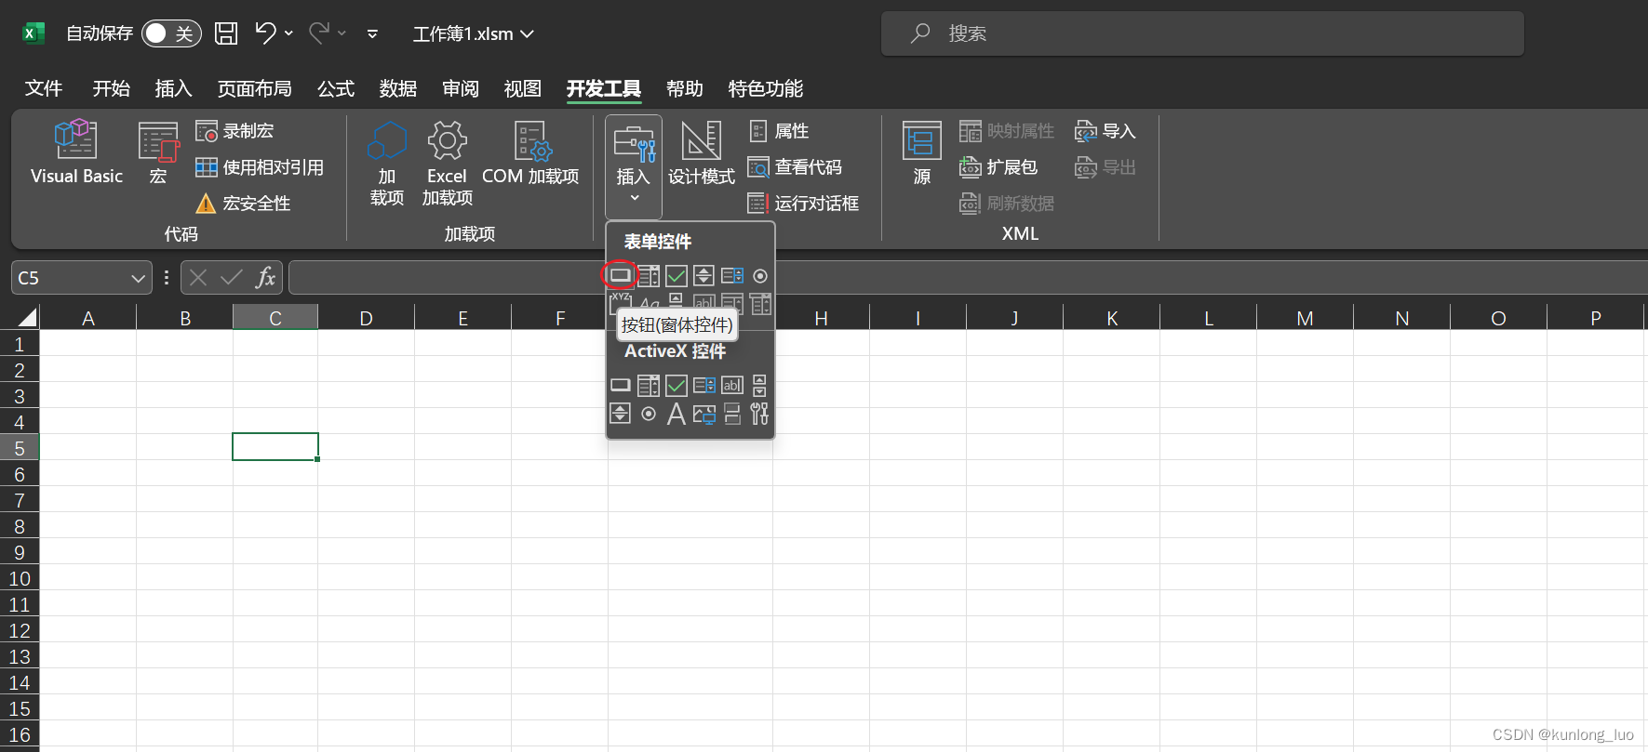Open the XML 源 source pane
The height and width of the screenshot is (752, 1648).
point(922,154)
